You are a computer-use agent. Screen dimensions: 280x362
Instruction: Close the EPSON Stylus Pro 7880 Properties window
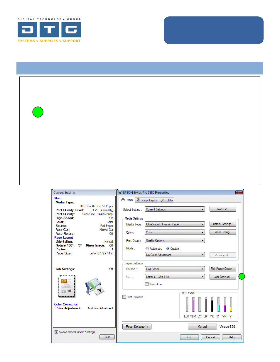point(239,193)
